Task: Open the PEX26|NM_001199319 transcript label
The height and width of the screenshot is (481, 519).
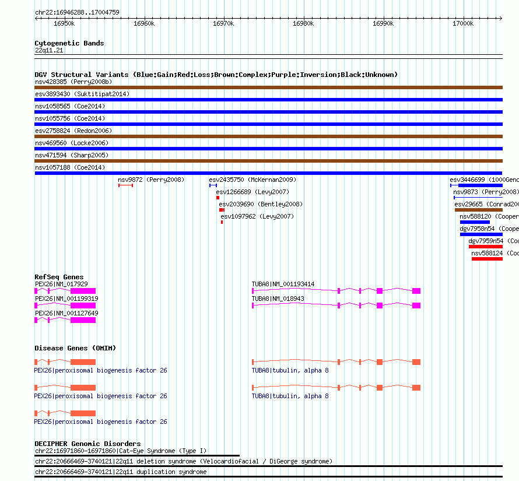Action: tap(66, 299)
